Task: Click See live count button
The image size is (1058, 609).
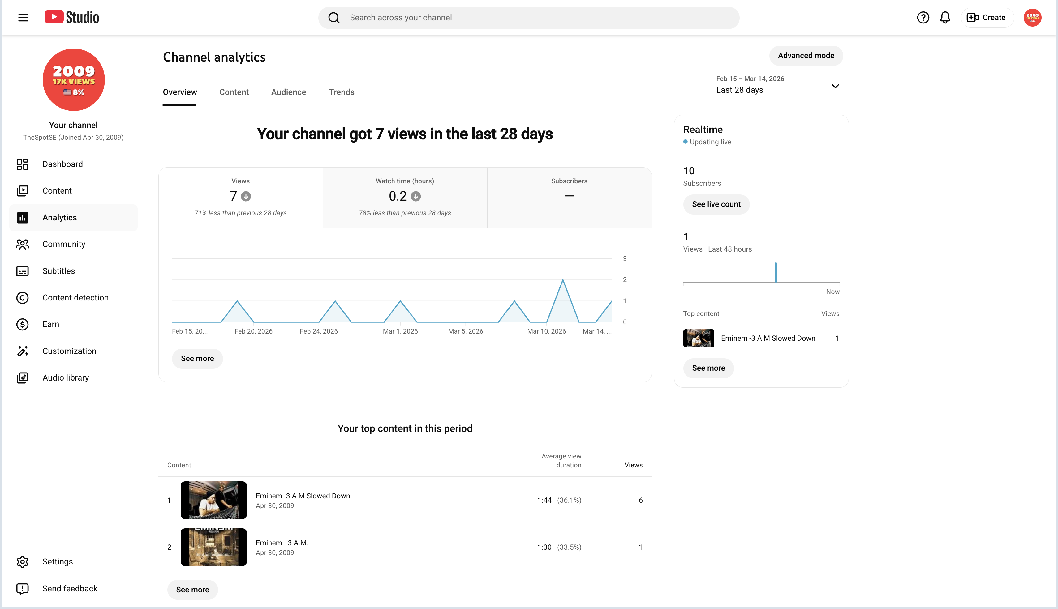Action: tap(716, 204)
